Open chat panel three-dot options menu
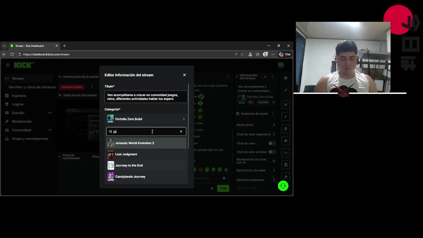The height and width of the screenshot is (238, 423). coord(228,77)
